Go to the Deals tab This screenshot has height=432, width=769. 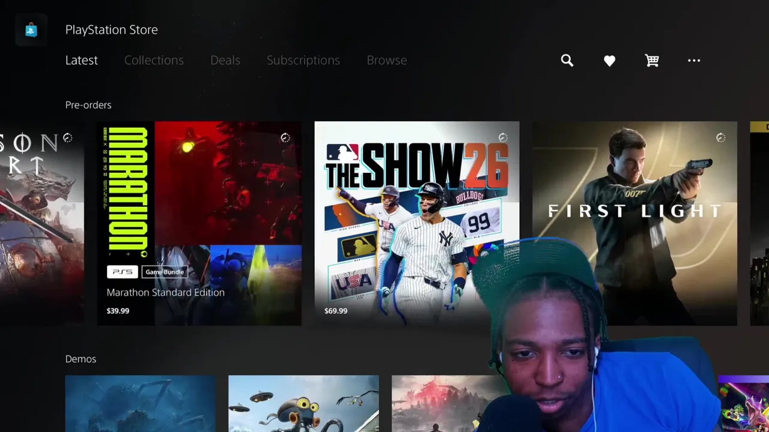(x=225, y=60)
